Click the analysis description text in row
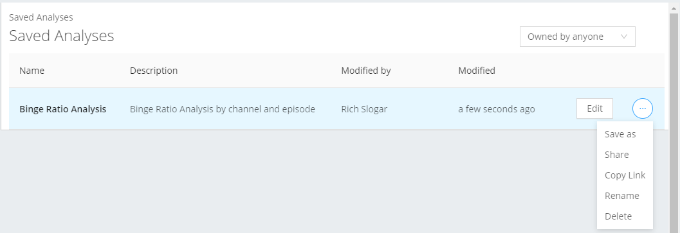The image size is (680, 233). point(223,109)
